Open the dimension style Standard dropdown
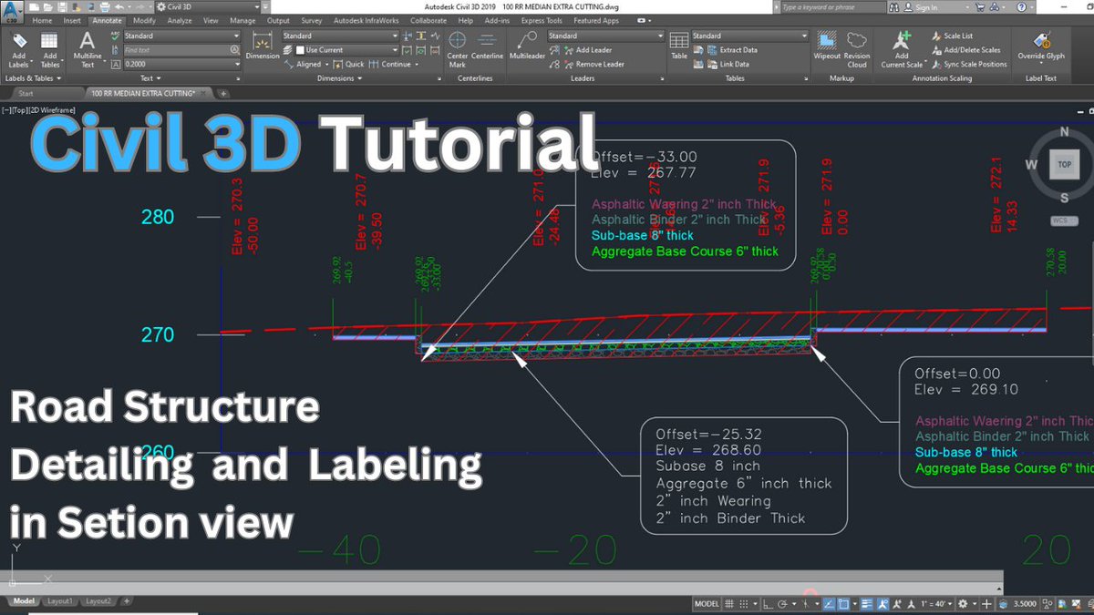Screen dimensions: 1094x615 [341, 36]
